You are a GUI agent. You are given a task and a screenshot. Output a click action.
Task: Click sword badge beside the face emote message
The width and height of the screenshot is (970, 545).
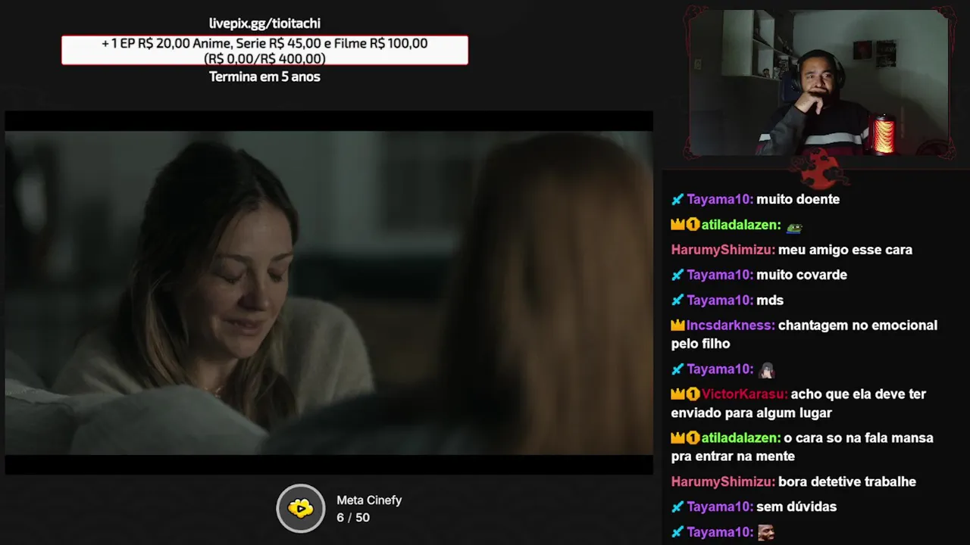point(677,533)
